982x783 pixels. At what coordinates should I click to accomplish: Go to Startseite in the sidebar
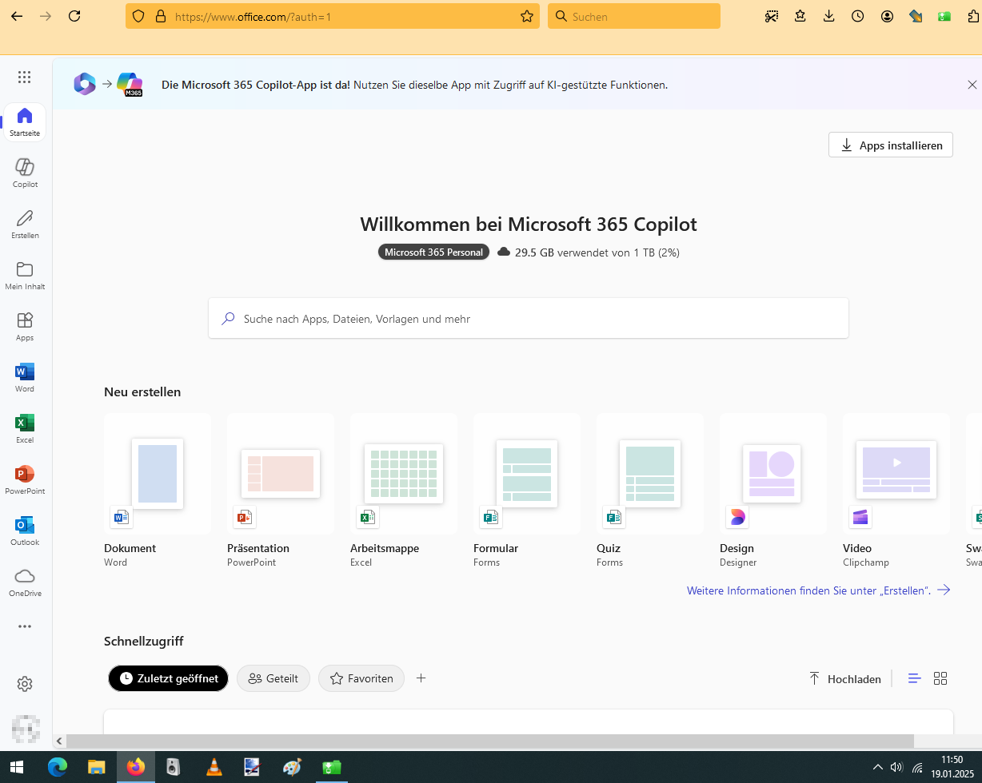pos(25,122)
